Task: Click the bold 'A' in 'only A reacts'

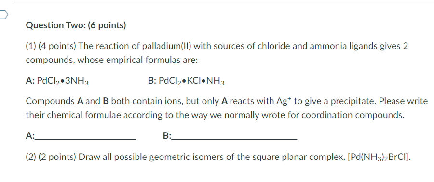Action: coord(224,101)
